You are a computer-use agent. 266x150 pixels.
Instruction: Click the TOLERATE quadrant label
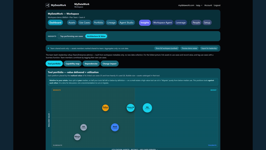coord(212,145)
